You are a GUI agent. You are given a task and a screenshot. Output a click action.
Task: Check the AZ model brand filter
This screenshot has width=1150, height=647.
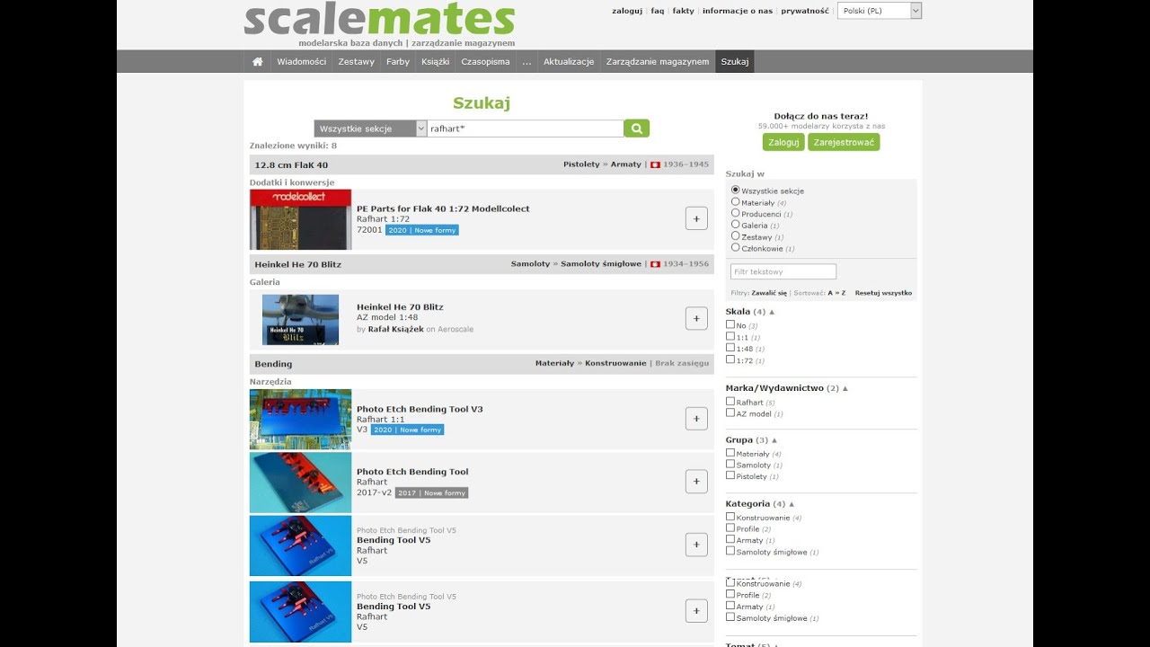point(730,413)
